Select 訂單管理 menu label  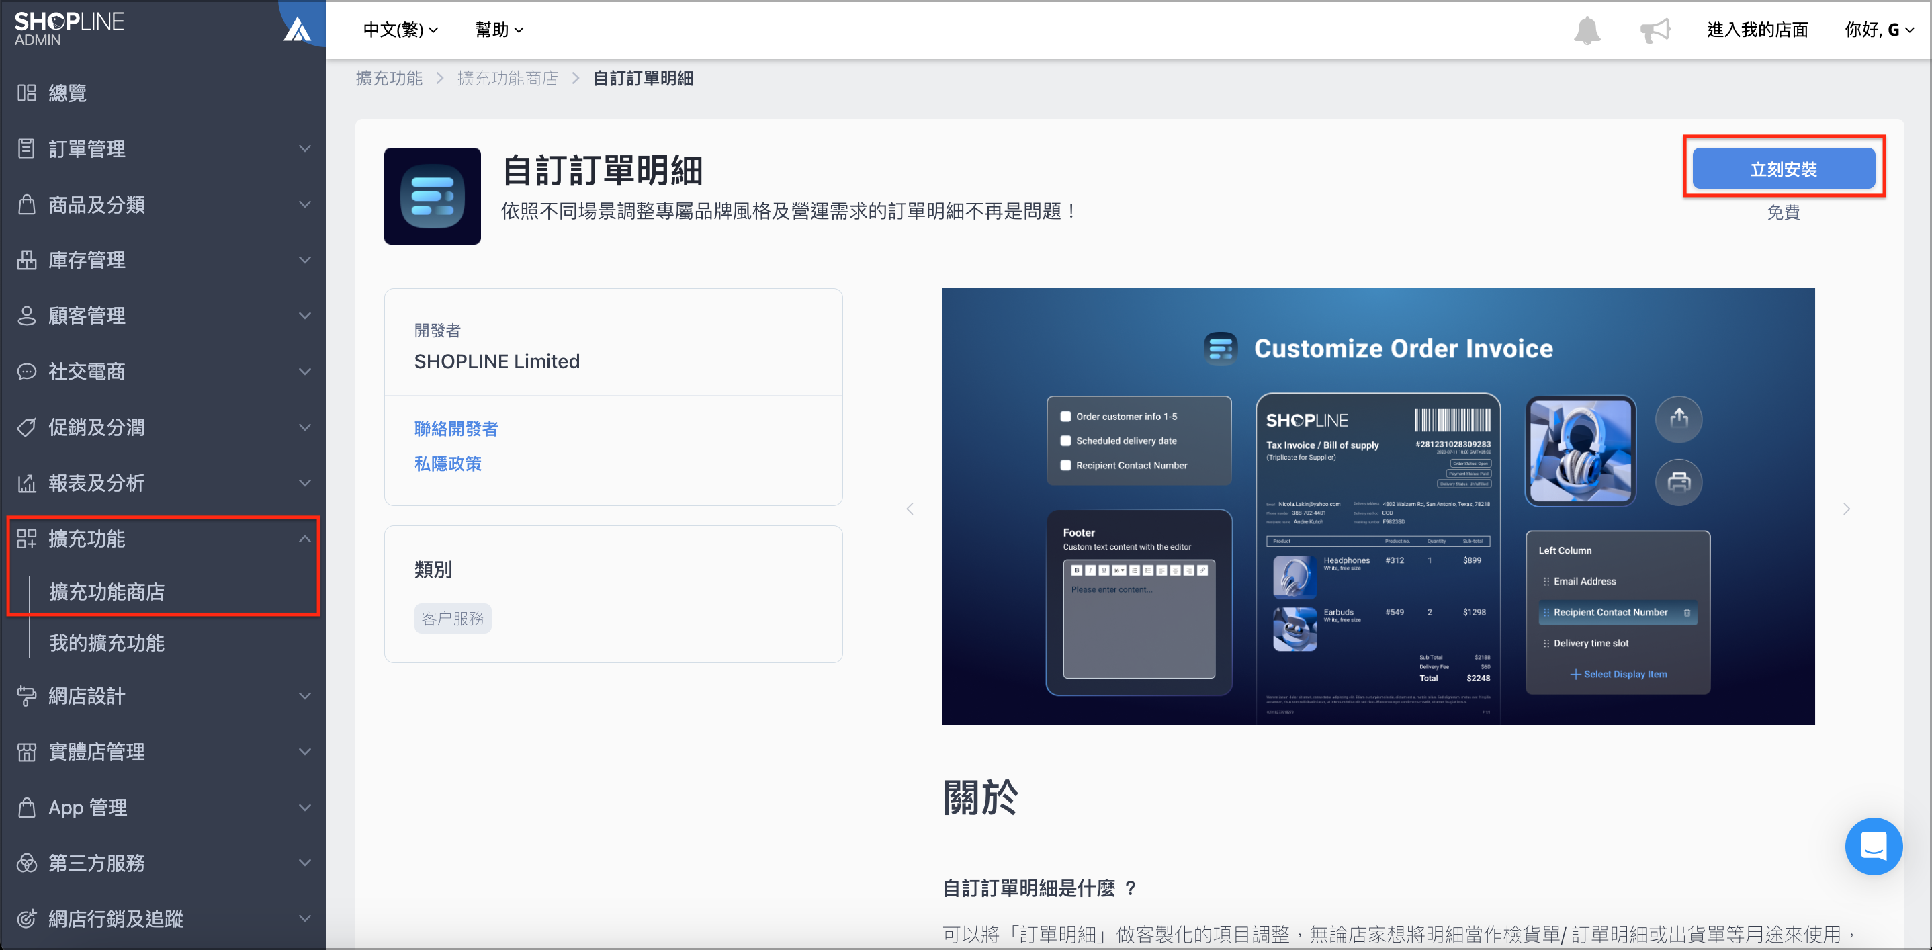click(87, 148)
